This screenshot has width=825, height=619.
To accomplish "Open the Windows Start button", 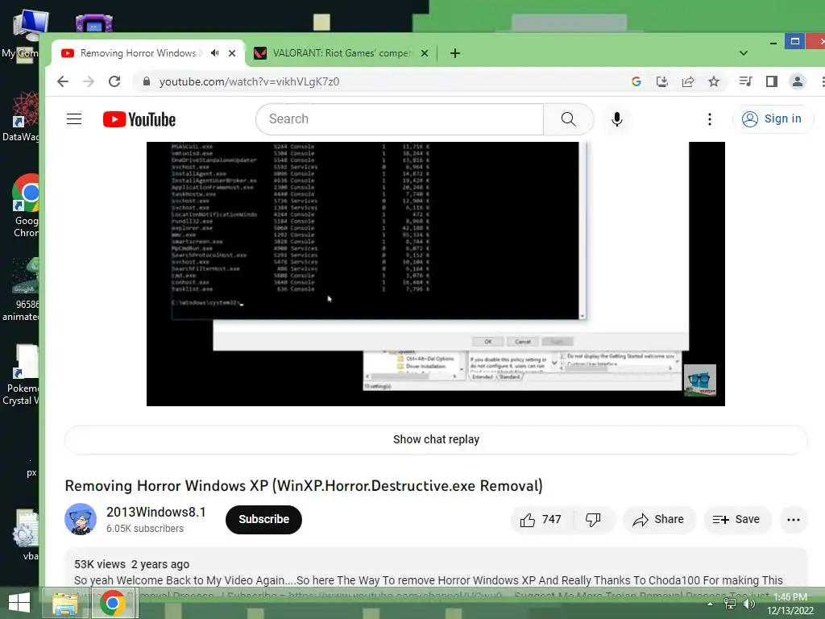I will click(x=19, y=603).
